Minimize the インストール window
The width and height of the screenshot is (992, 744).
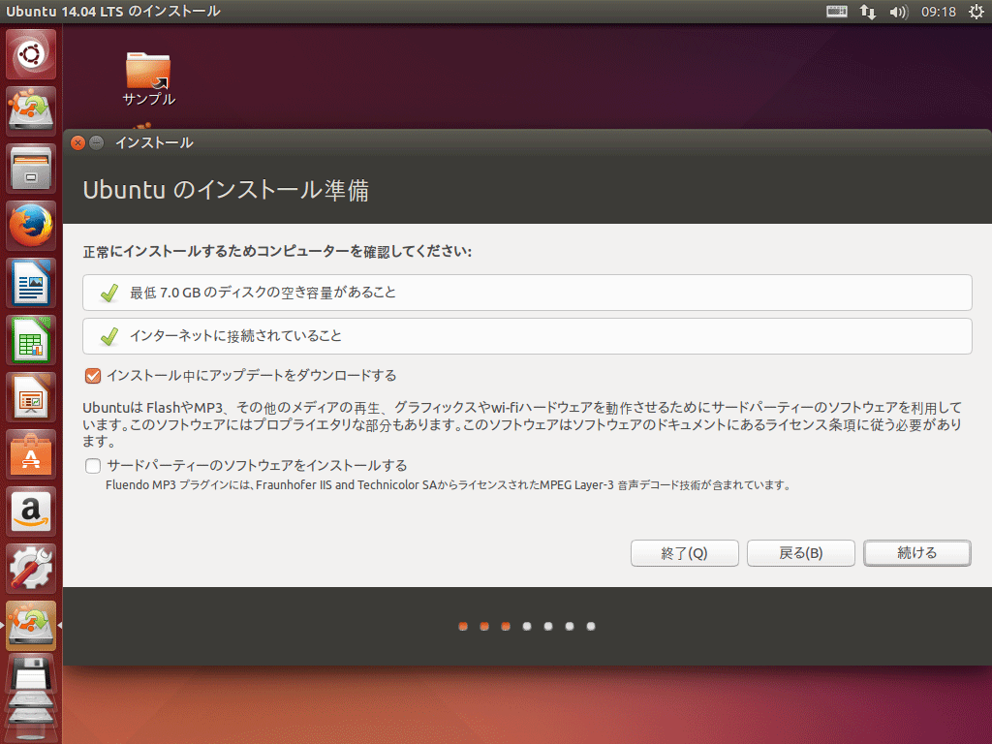coord(96,143)
